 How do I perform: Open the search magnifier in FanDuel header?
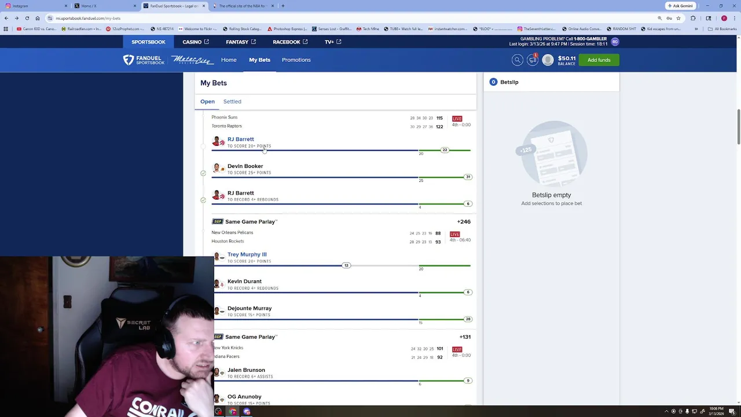point(517,60)
